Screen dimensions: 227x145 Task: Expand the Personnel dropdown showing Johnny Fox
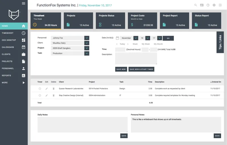tap(87, 38)
